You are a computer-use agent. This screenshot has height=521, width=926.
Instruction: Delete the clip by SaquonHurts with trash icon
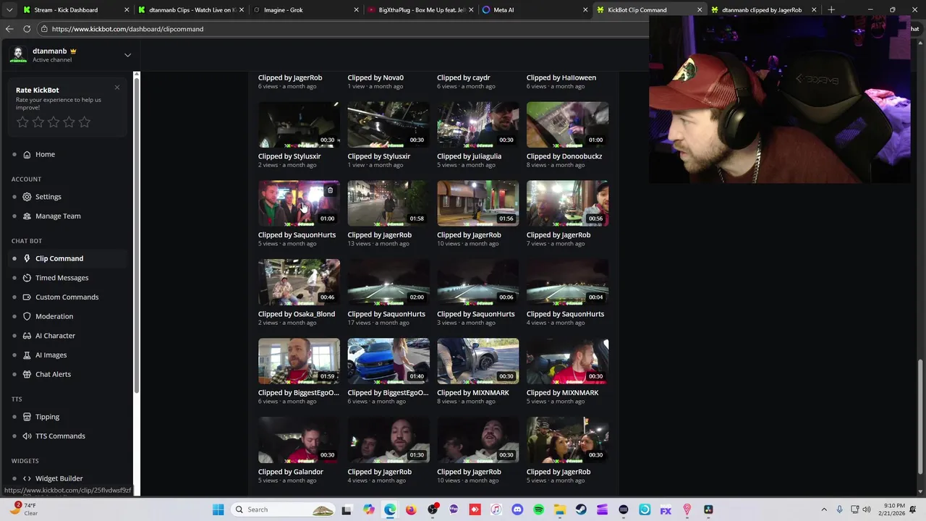point(330,190)
